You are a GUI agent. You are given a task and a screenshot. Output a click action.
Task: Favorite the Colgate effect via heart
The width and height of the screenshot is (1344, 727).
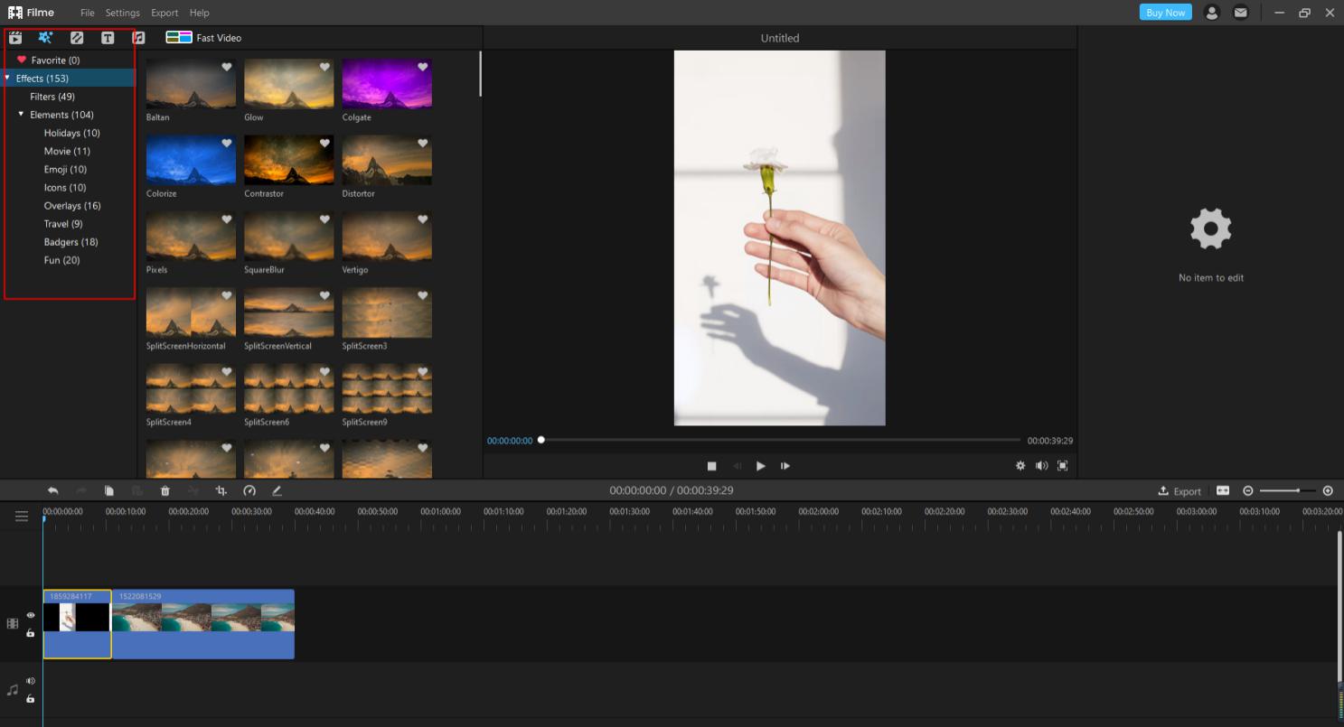[x=422, y=67]
